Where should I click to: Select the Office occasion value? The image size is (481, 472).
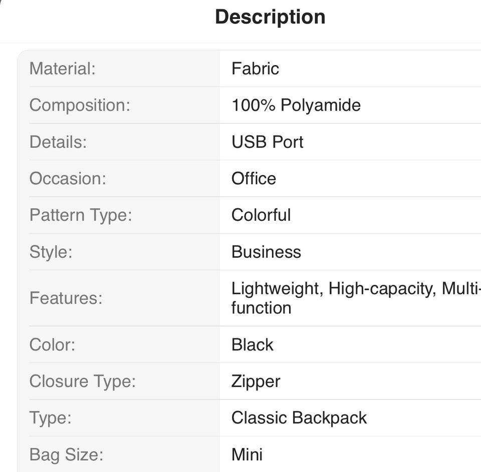254,179
